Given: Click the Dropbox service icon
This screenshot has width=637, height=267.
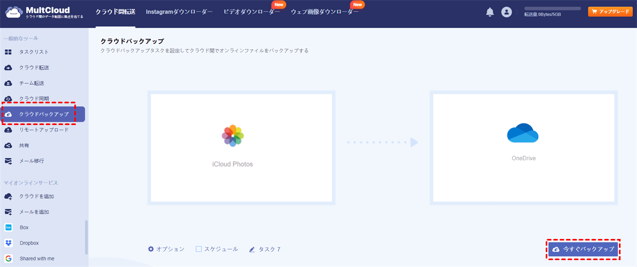Looking at the screenshot, I should tap(8, 243).
